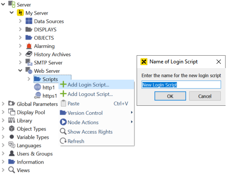Screen dimensions: 229x176
Task: Click the Show Access Rights magnifier icon
Action: coord(63,131)
